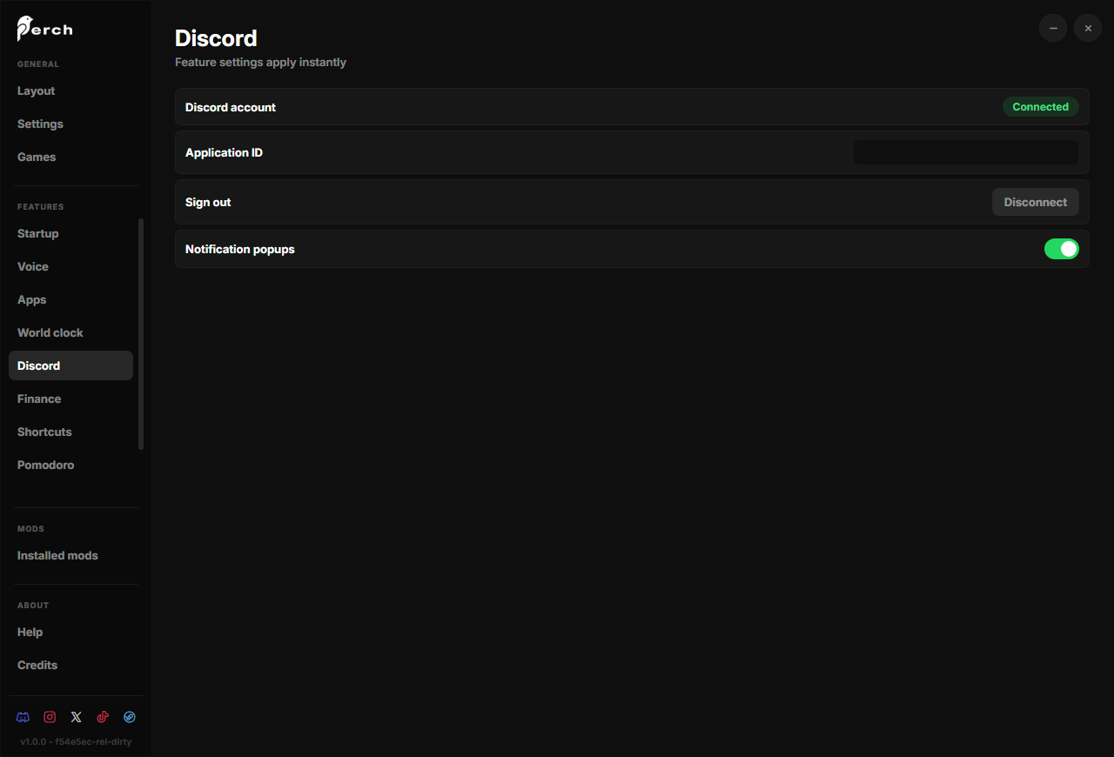Click the 'Application ID' row label

click(224, 152)
